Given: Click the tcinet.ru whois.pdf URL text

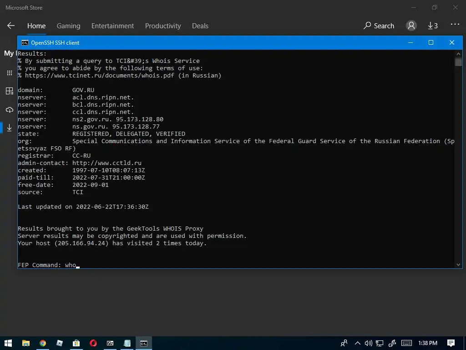Looking at the screenshot, I should click(100, 76).
